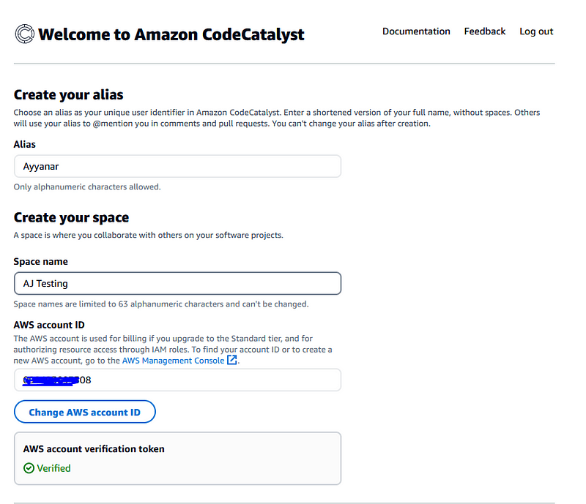Click the external link icon beside AWS Management Console
The width and height of the screenshot is (586, 504).
[231, 359]
